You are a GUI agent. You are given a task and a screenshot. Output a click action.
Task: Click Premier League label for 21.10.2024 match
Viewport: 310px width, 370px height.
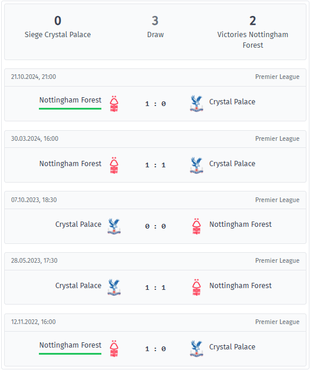pyautogui.click(x=277, y=77)
